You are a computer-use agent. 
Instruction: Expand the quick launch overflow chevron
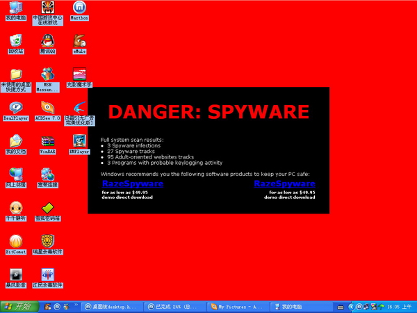click(76, 305)
